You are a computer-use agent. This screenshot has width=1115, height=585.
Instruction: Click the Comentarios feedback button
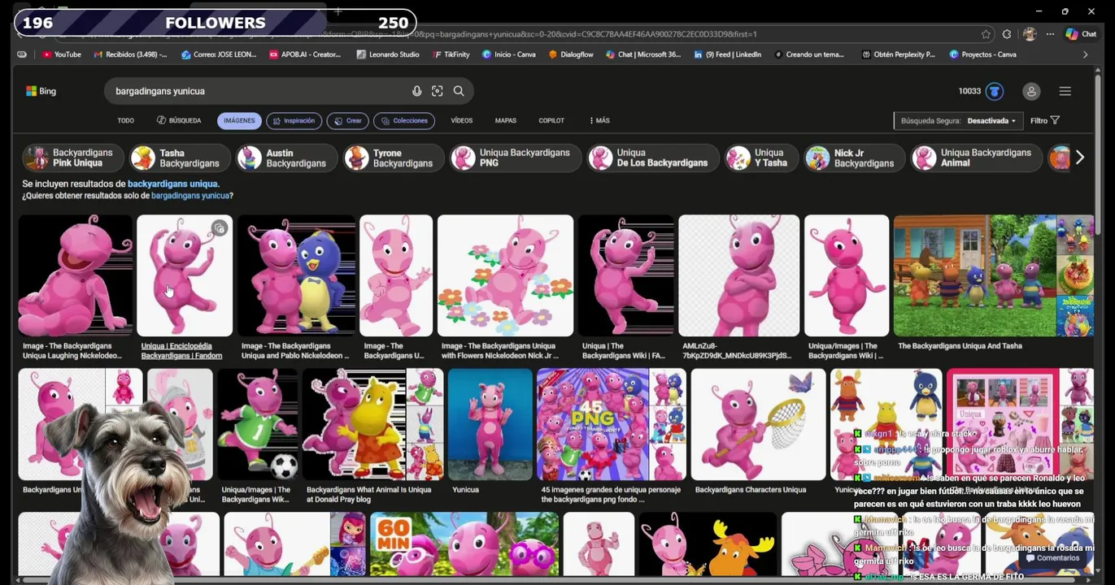(x=1052, y=558)
